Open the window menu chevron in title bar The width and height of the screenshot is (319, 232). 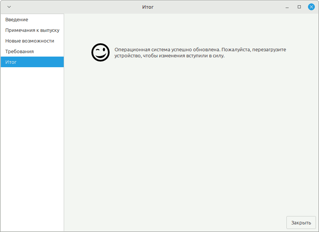click(x=9, y=7)
